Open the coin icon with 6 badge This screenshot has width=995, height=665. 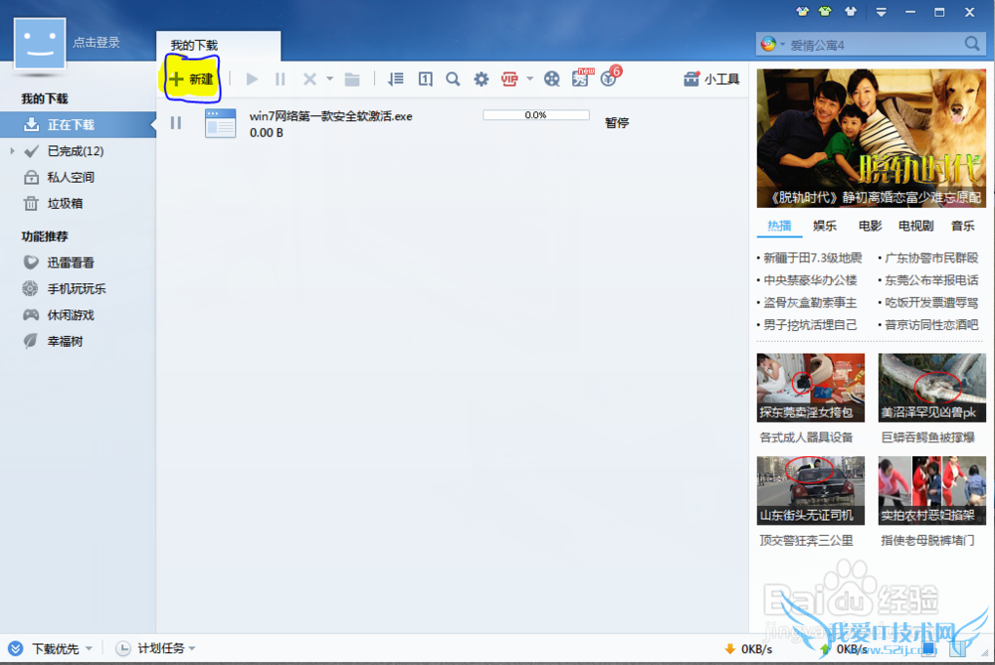point(610,77)
